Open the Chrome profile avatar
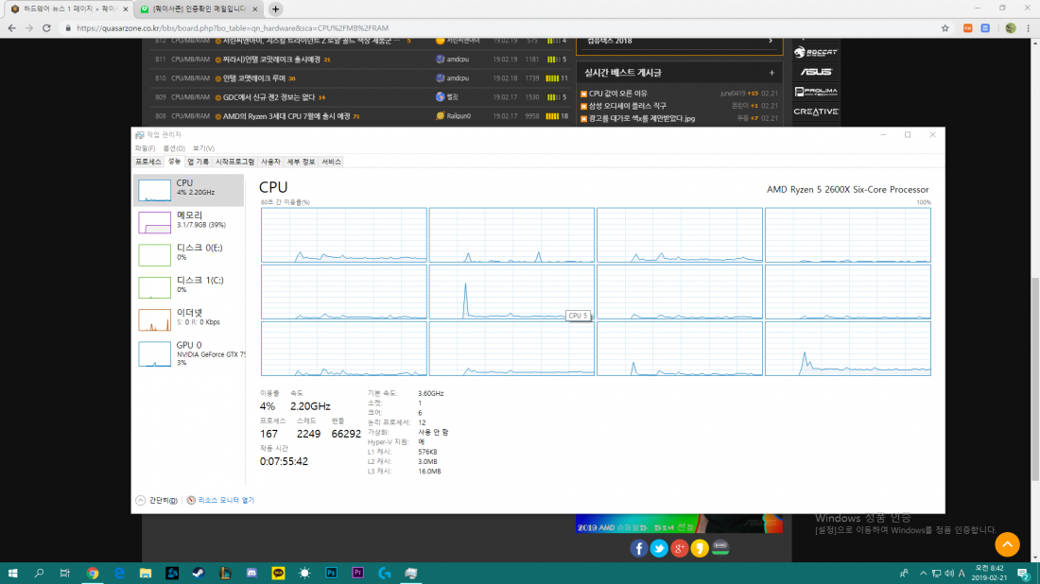This screenshot has width=1040, height=584. click(x=1010, y=27)
